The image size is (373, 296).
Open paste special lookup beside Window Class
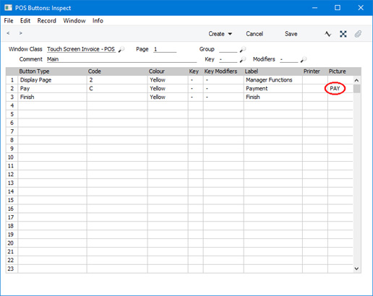click(121, 49)
